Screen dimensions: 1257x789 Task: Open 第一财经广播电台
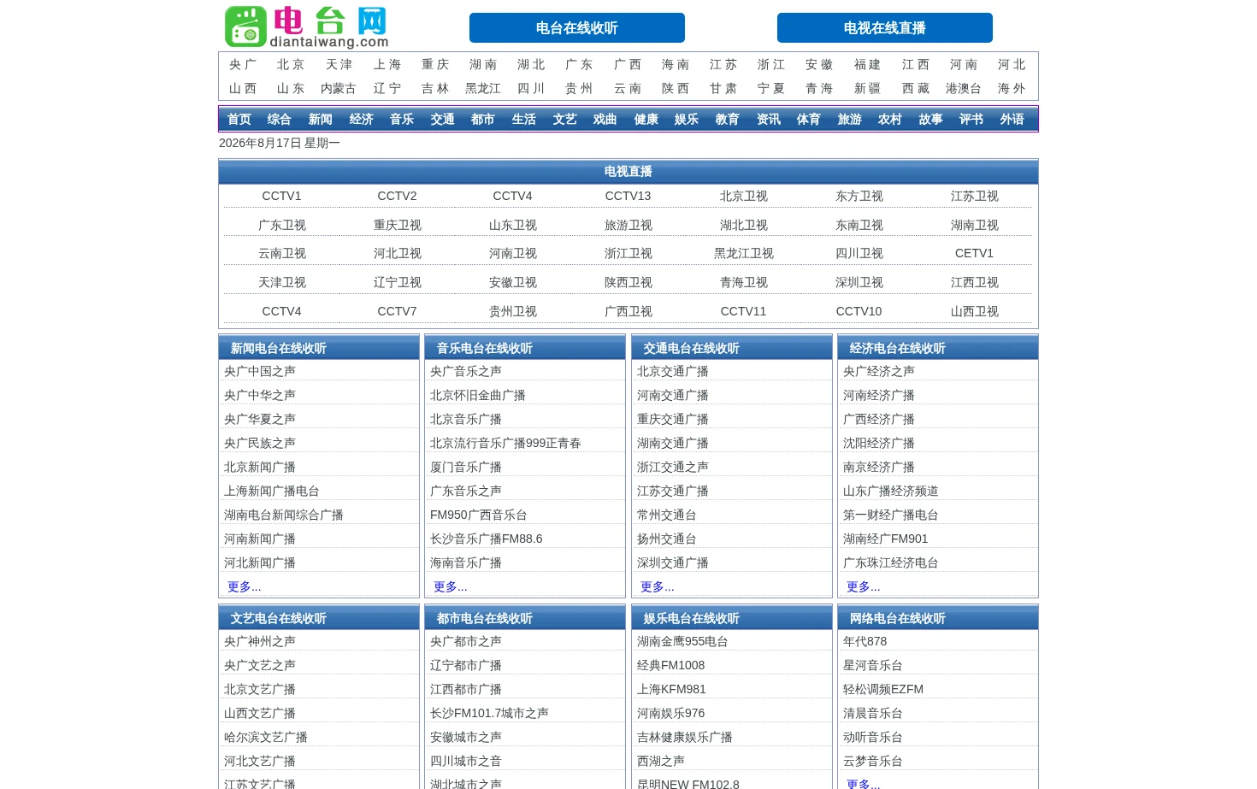(x=891, y=515)
